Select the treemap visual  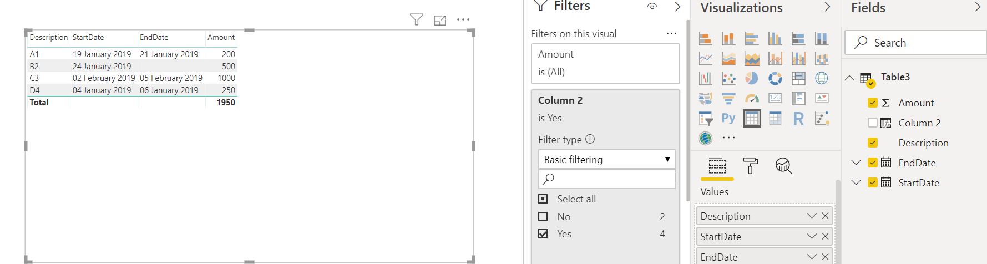tap(798, 78)
